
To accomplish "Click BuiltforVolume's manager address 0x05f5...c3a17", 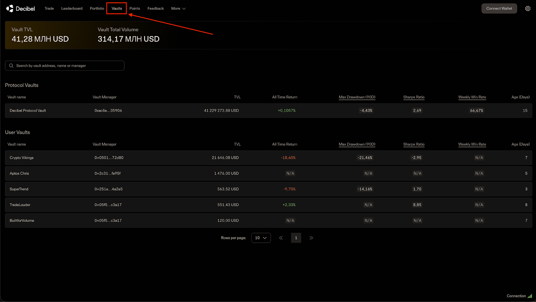I will [x=108, y=221].
